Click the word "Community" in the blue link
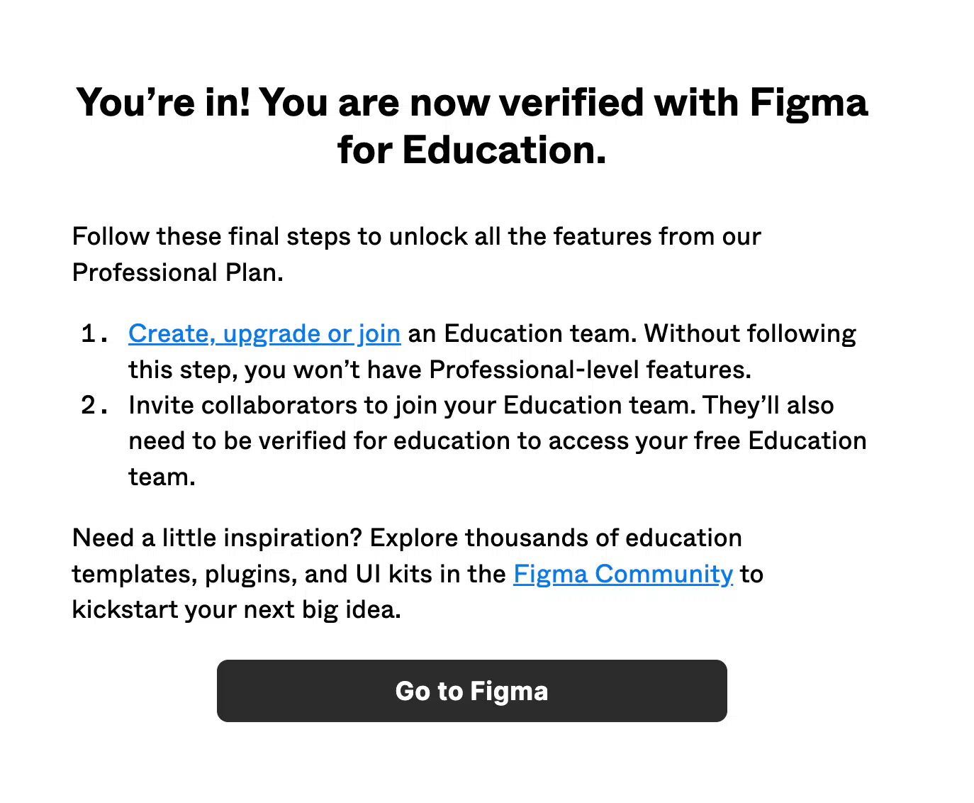 [664, 574]
